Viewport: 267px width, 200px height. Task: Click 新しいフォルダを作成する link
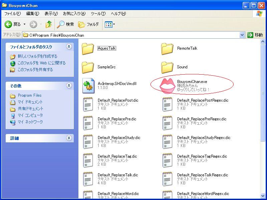click(37, 56)
